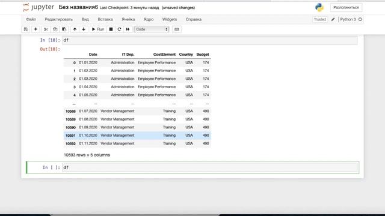Open the Ячейка menu
The height and width of the screenshot is (216, 385).
[x=128, y=19]
